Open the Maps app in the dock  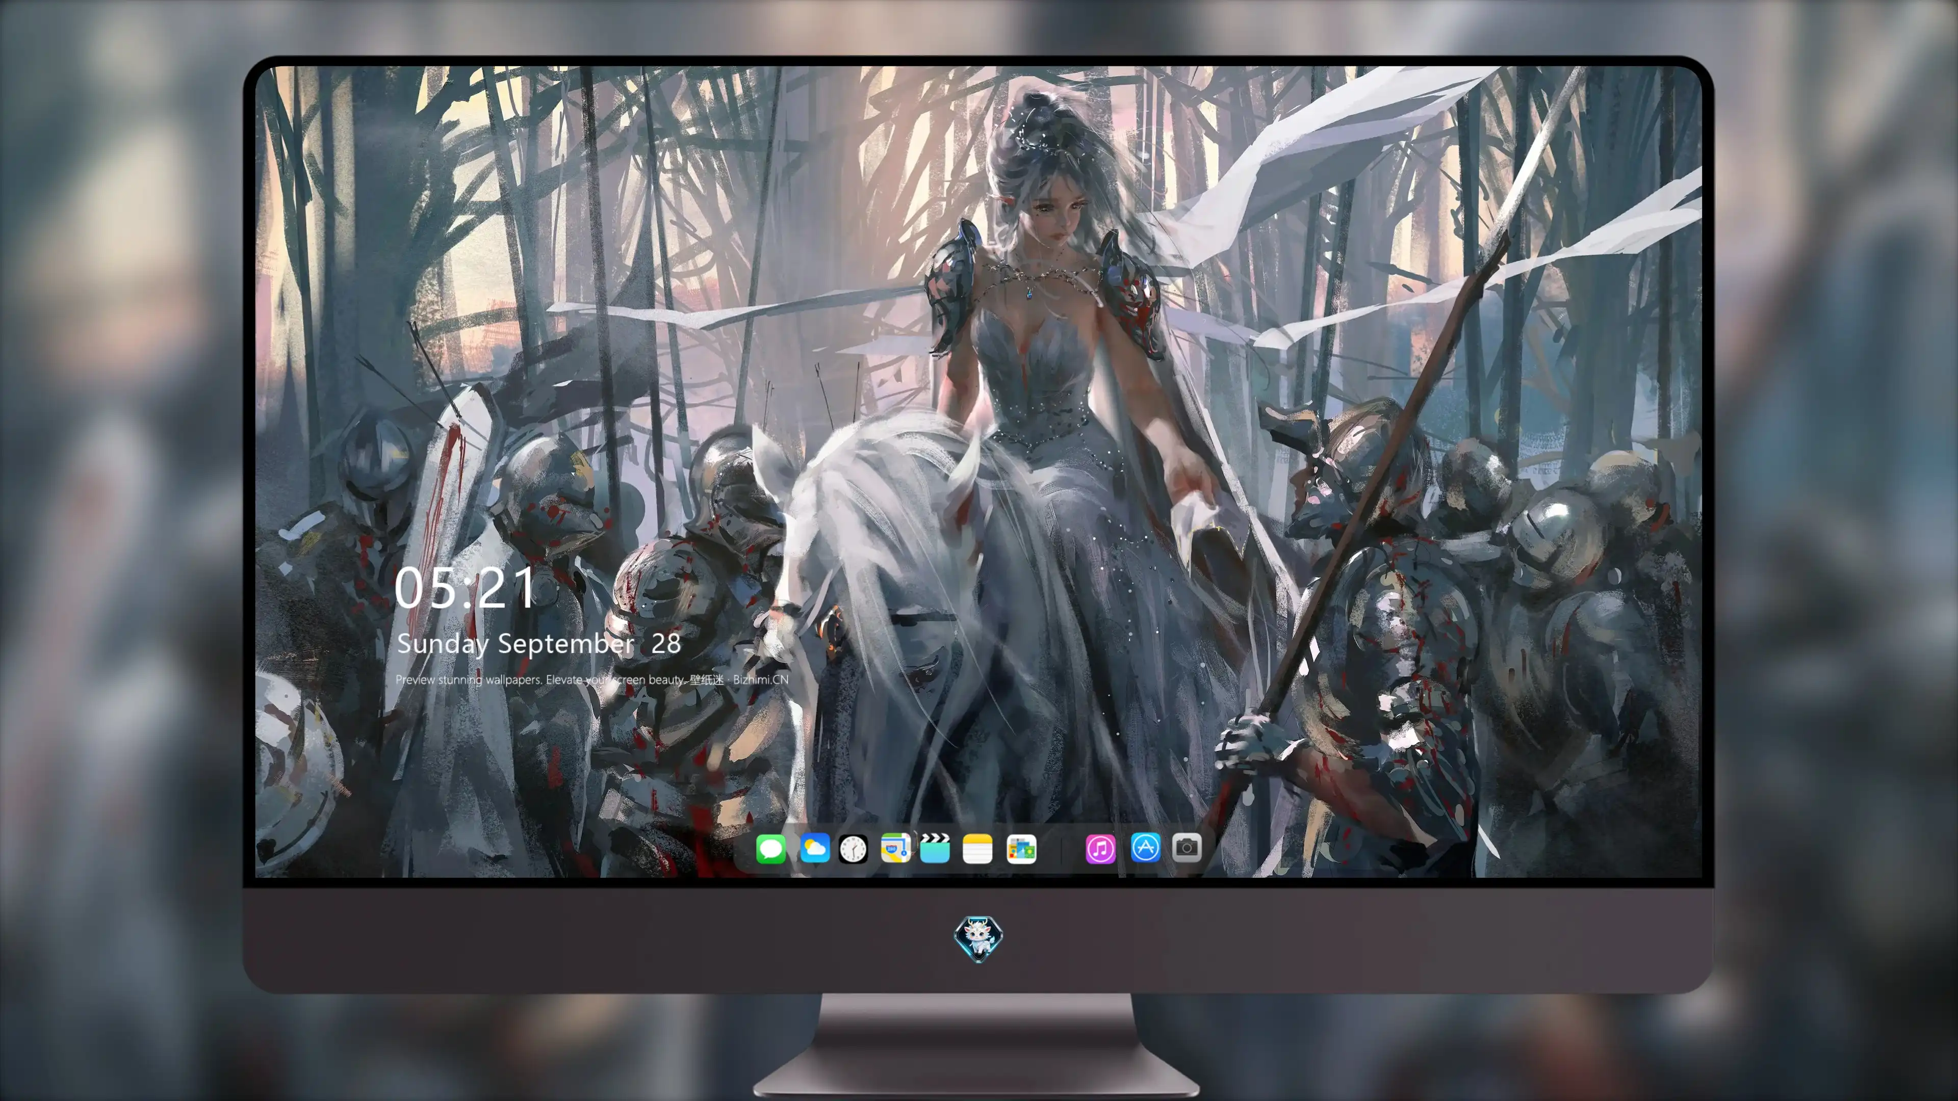click(895, 848)
